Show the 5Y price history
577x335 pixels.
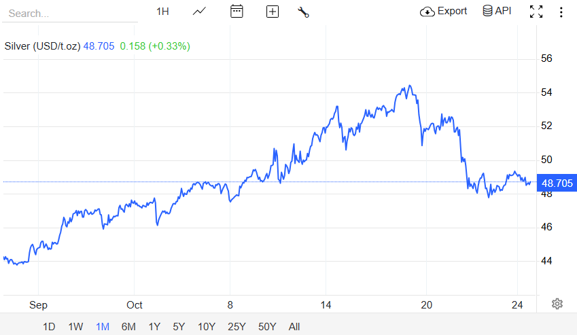[179, 327]
